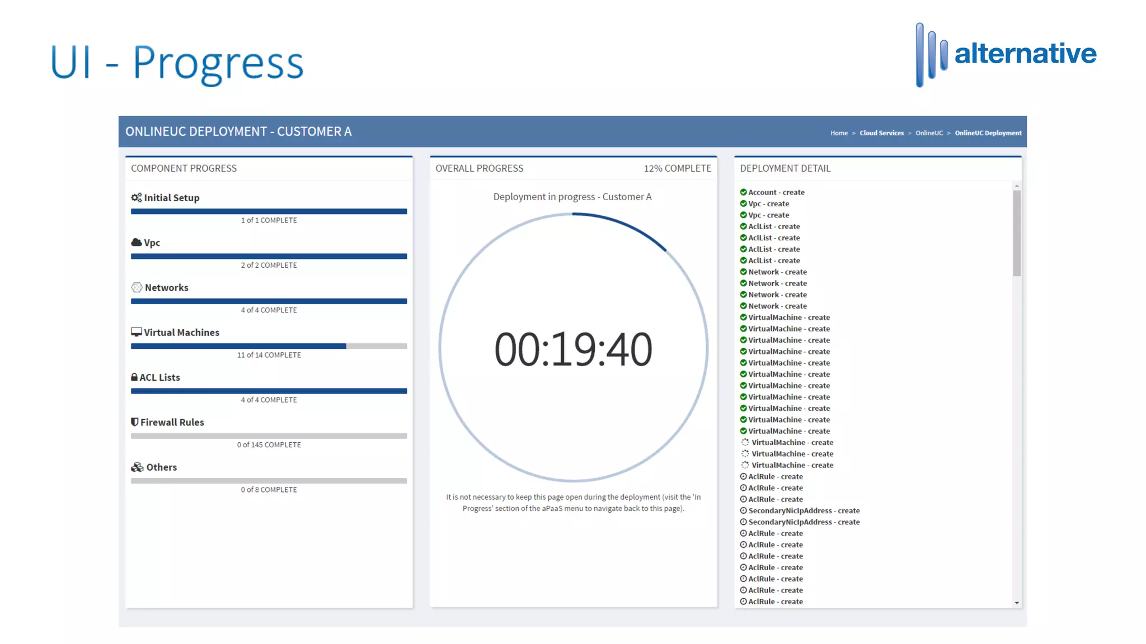
Task: Open the Home breadcrumb link
Action: (x=838, y=133)
